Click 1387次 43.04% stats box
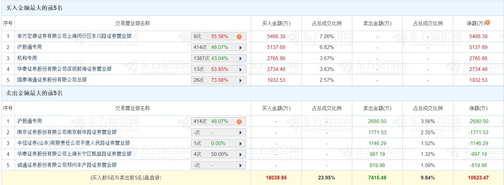 click(219, 59)
